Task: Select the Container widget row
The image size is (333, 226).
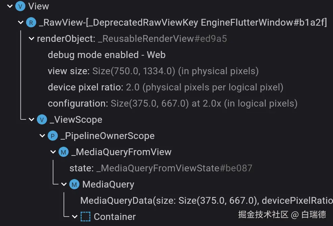Action: pyautogui.click(x=114, y=217)
